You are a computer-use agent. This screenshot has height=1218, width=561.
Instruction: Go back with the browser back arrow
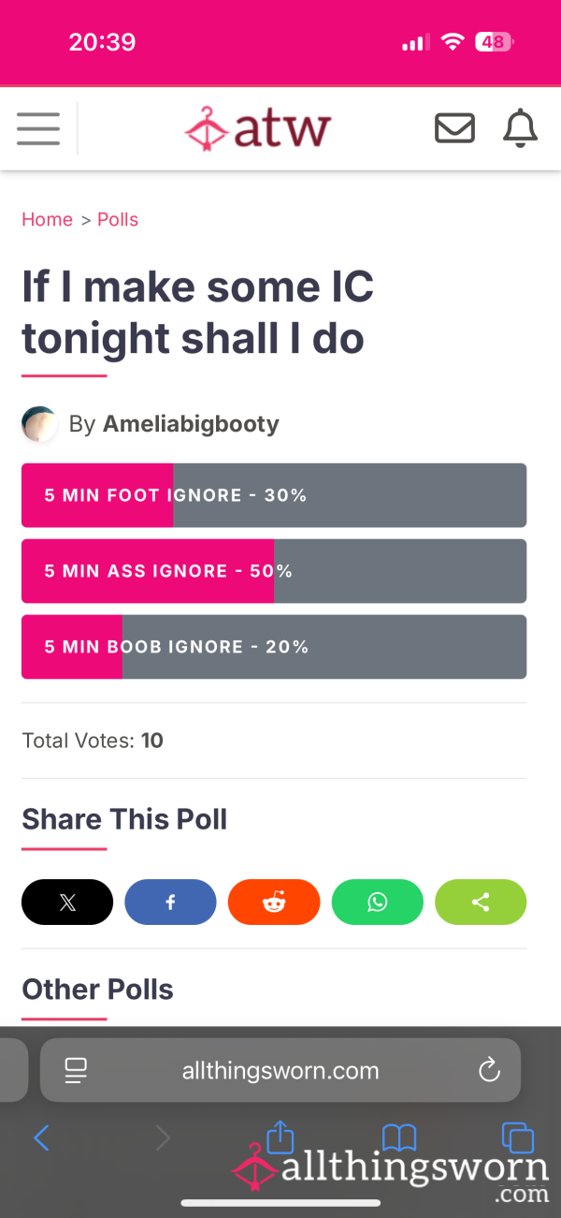pos(41,1137)
